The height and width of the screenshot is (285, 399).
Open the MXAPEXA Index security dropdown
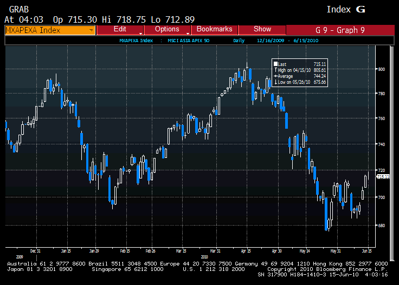[50, 30]
